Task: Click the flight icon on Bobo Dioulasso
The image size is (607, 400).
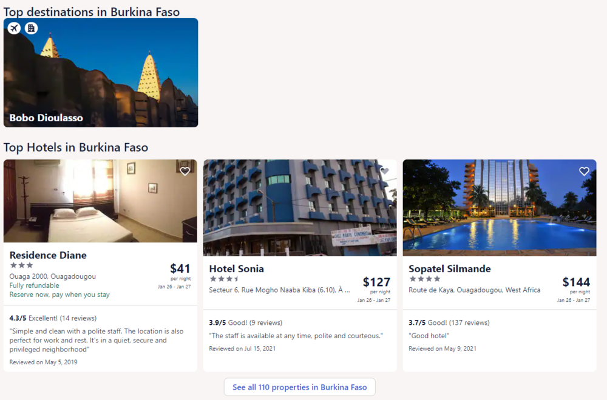Action: click(14, 28)
